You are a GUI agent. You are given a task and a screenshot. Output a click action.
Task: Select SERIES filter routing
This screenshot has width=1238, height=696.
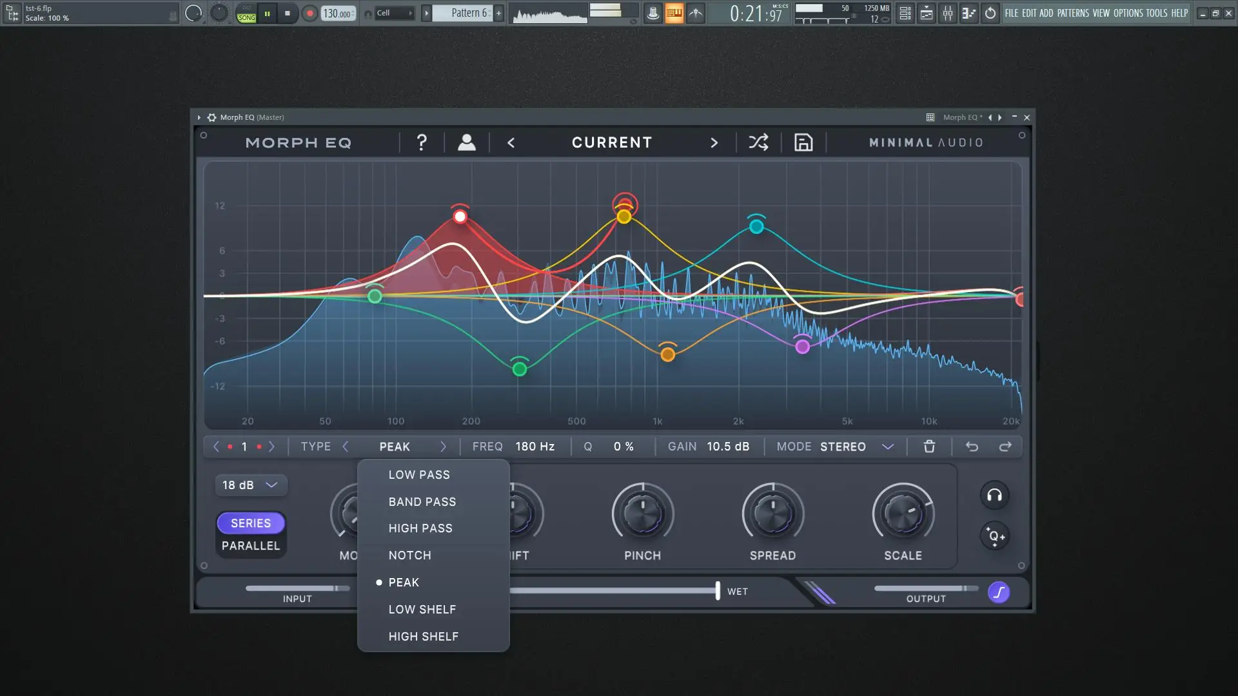pos(251,523)
